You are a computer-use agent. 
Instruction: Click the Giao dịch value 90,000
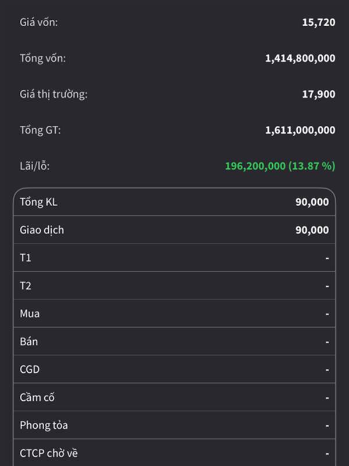(x=312, y=230)
